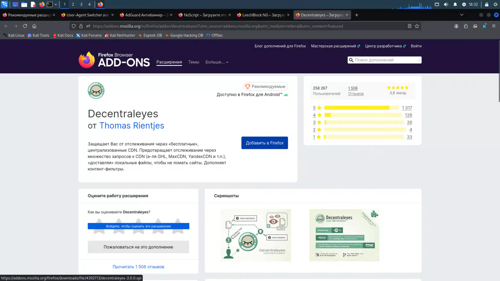Bookmark this page with the star icon
This screenshot has width=500, height=281.
(417, 26)
